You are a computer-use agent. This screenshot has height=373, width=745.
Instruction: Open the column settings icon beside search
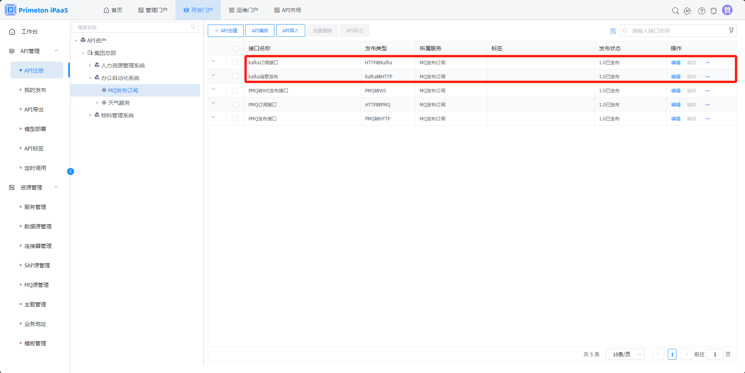click(613, 31)
